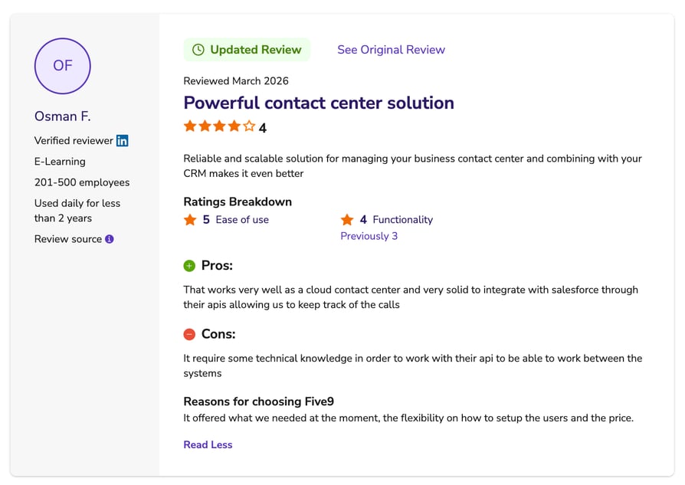Click the cons paragraph about technical knowledge
Viewport: 685px width, 485px height.
click(413, 365)
